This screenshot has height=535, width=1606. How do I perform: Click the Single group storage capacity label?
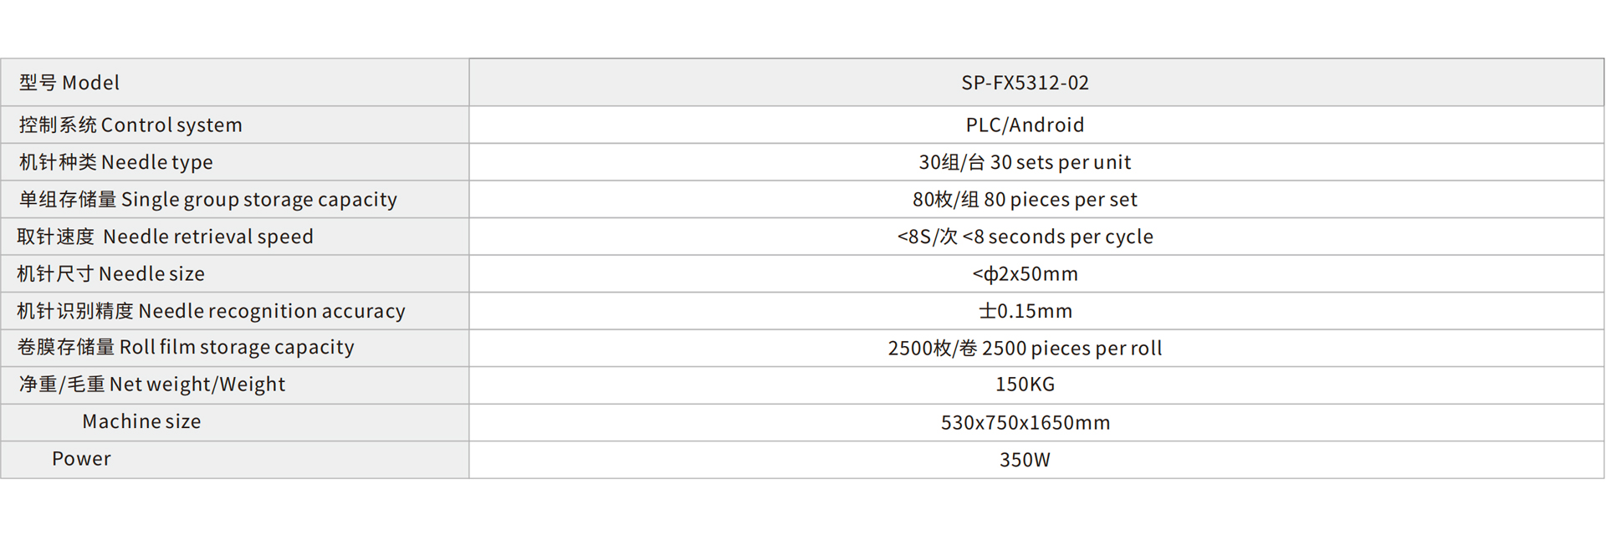pyautogui.click(x=208, y=200)
